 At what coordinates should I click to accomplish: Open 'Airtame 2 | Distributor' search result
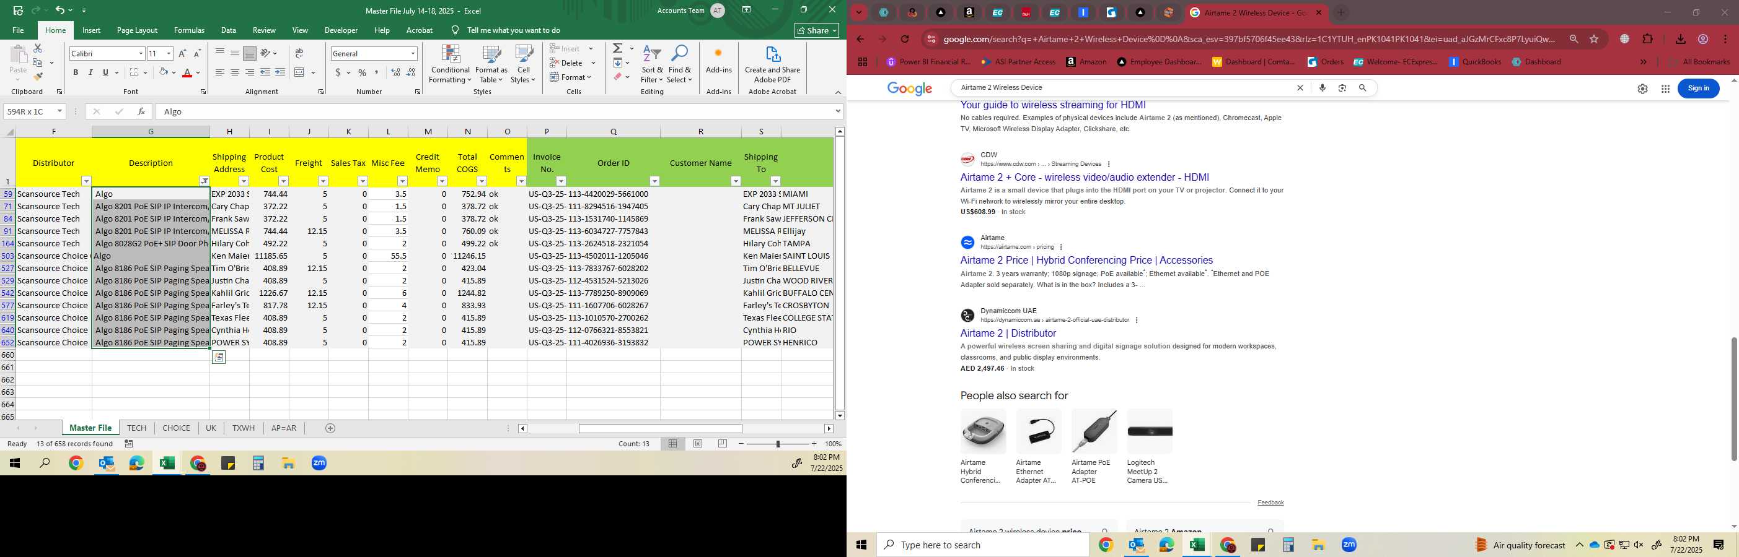point(1008,333)
